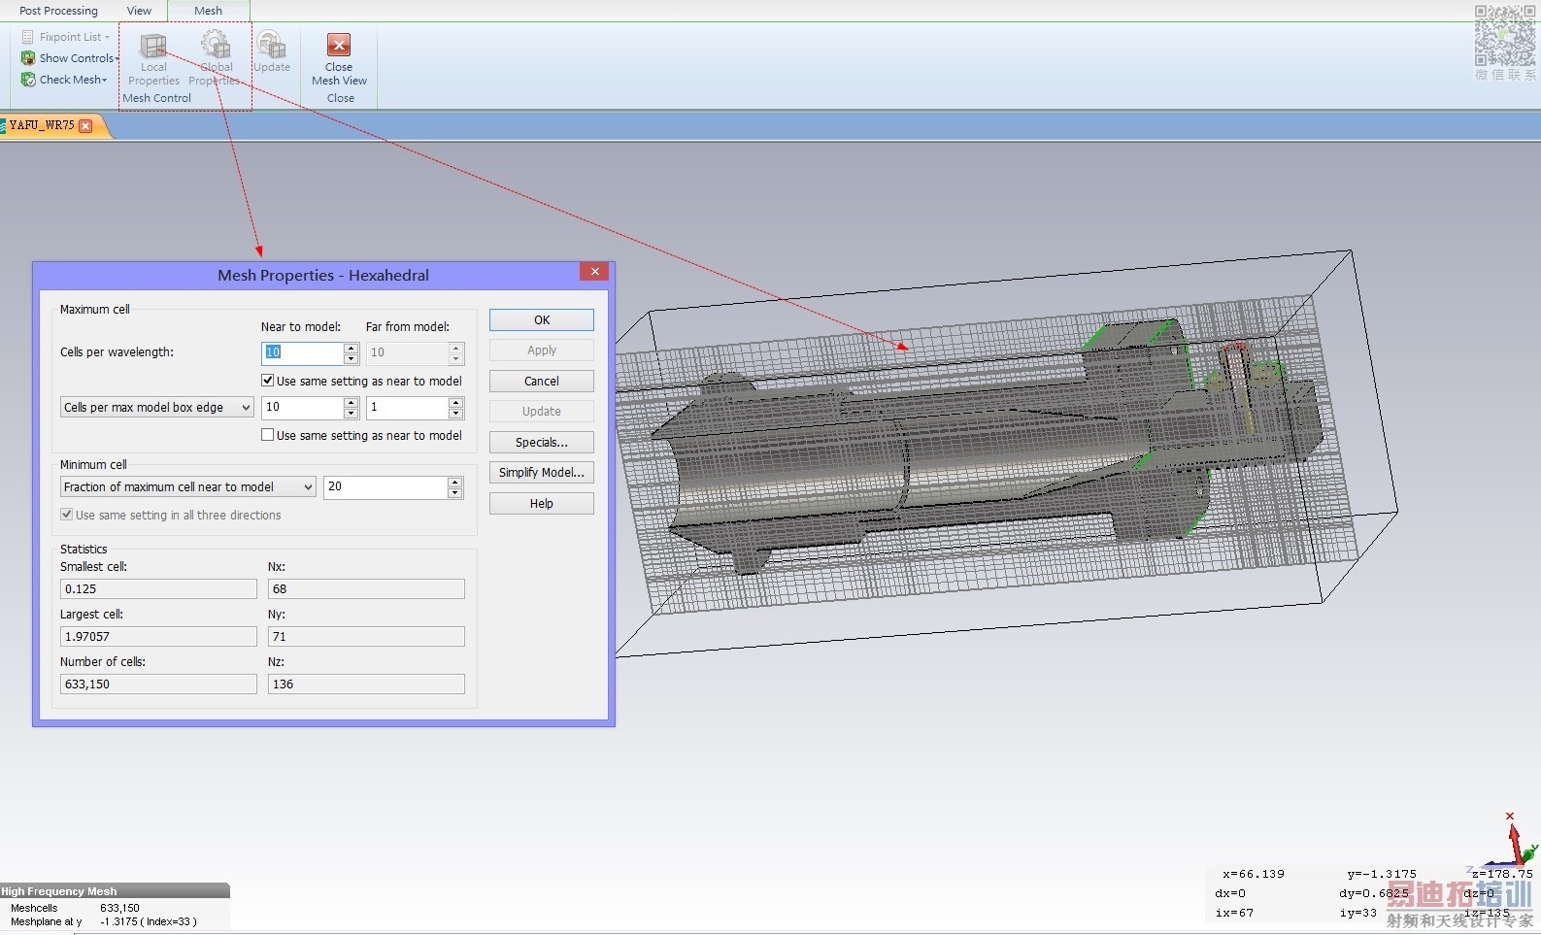Screen dimensions: 1541x935
Task: Click the Specials... button
Action: pos(541,442)
